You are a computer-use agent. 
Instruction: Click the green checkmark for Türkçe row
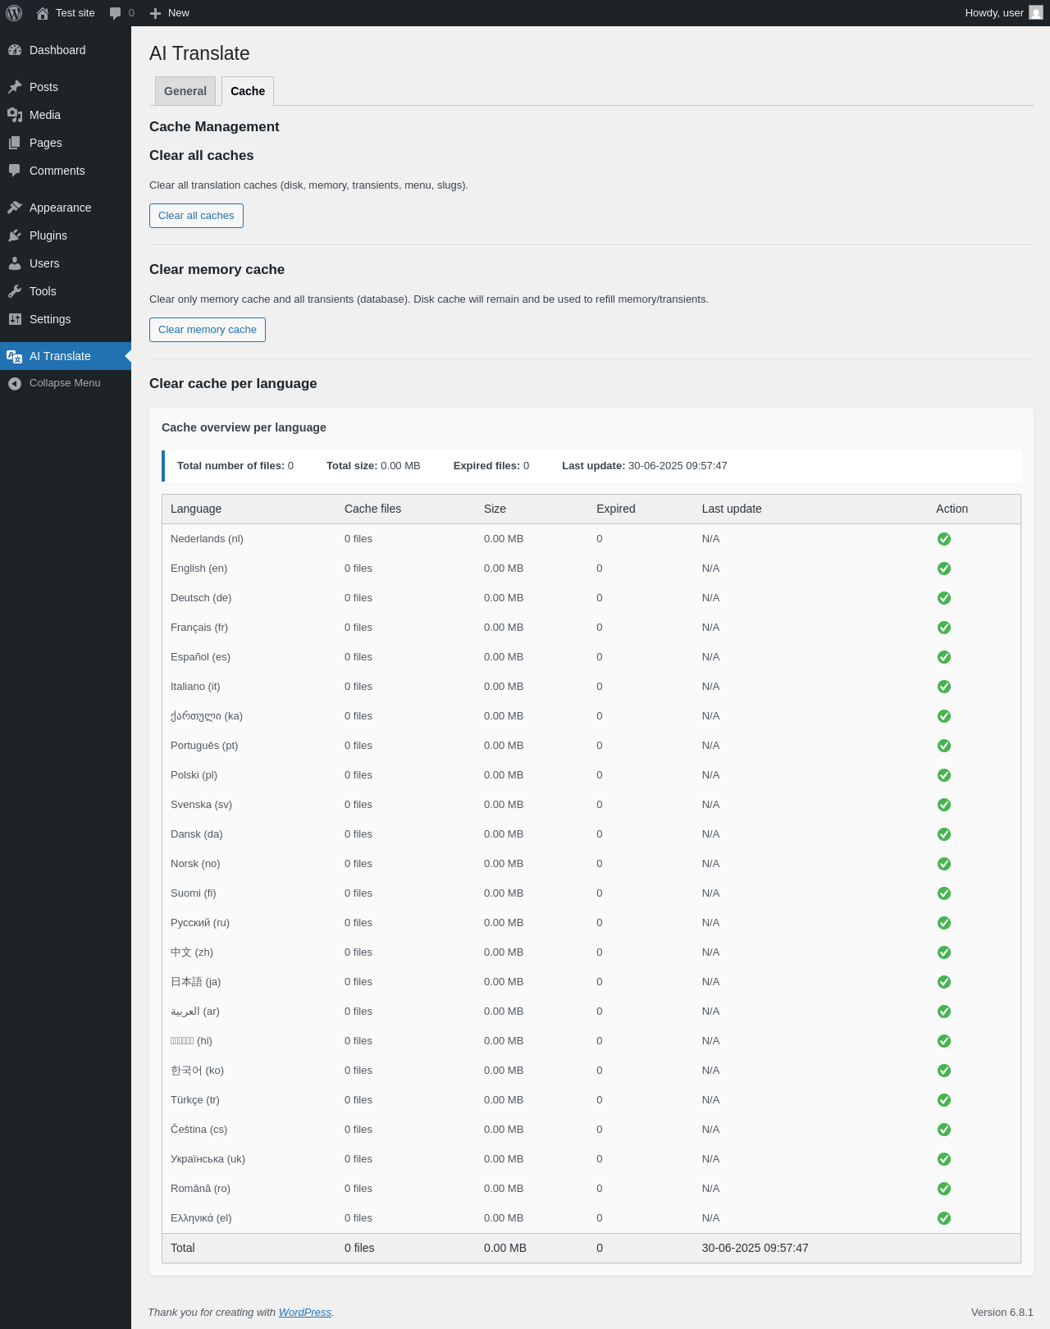944,1100
